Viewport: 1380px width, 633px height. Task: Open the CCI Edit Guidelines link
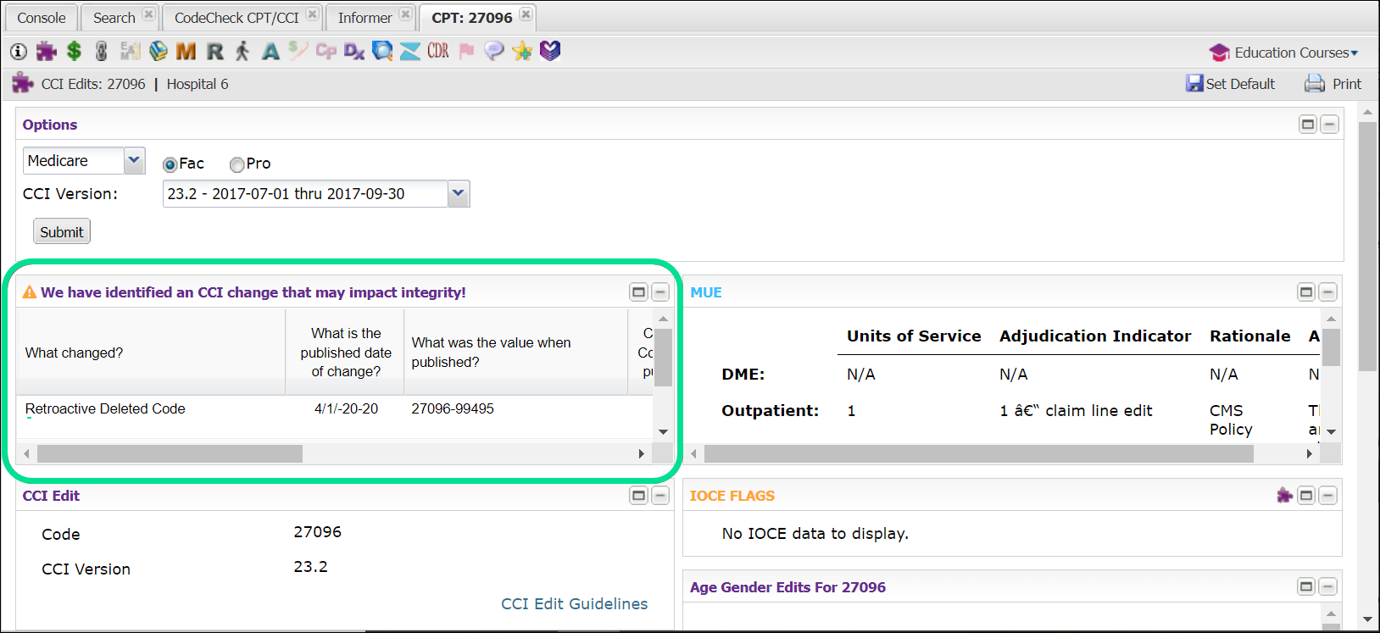click(574, 604)
